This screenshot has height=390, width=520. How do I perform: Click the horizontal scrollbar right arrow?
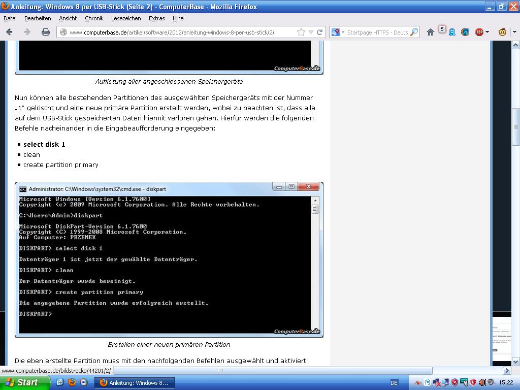tap(507, 370)
